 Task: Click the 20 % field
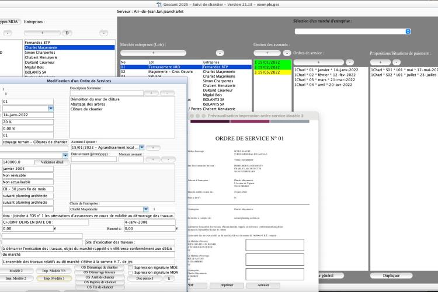pos(28,122)
